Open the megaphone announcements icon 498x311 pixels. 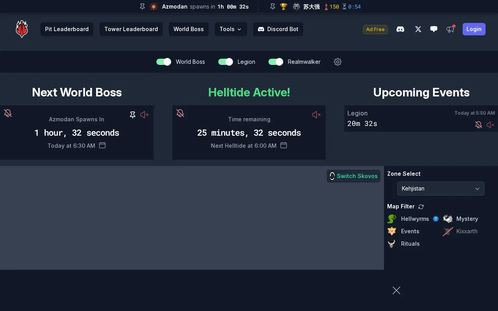coord(451,29)
